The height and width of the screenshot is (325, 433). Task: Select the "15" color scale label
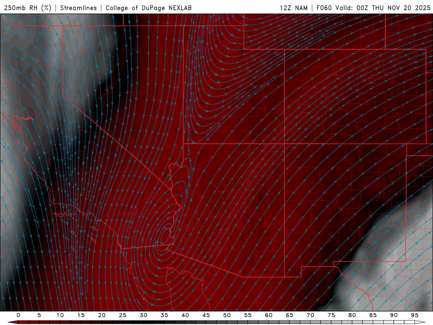(x=81, y=315)
